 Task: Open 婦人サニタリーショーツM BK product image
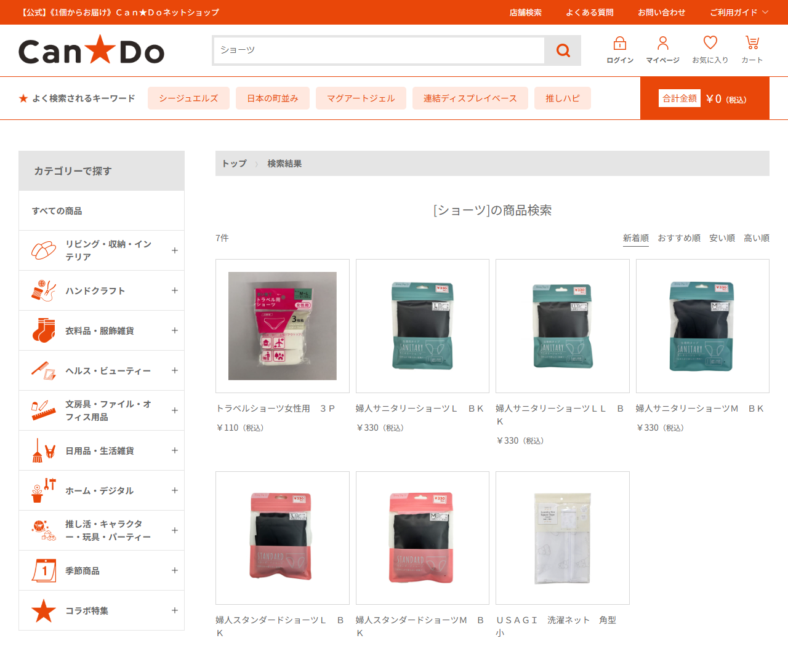[x=702, y=326]
